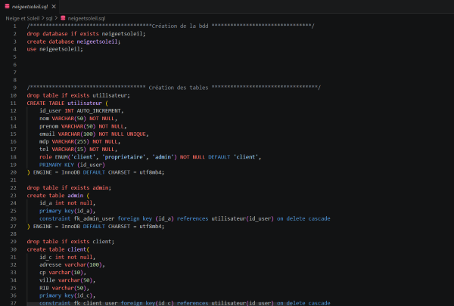Select the neigeetsoleil.sql editor tab
Screen dimensions: 454x306
click(30, 6)
